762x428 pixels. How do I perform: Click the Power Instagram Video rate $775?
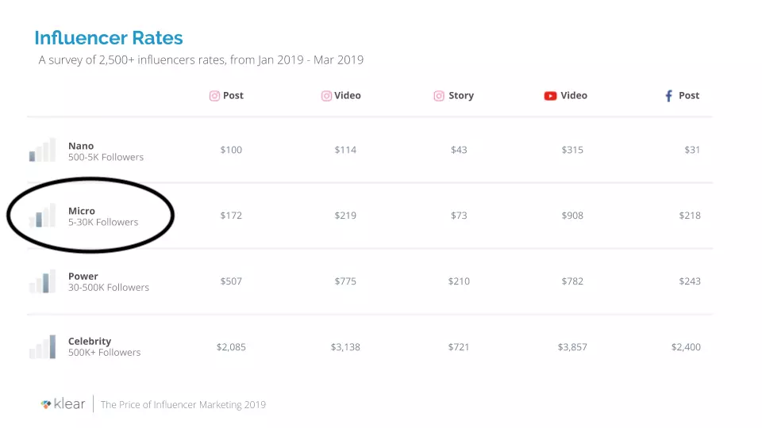345,281
